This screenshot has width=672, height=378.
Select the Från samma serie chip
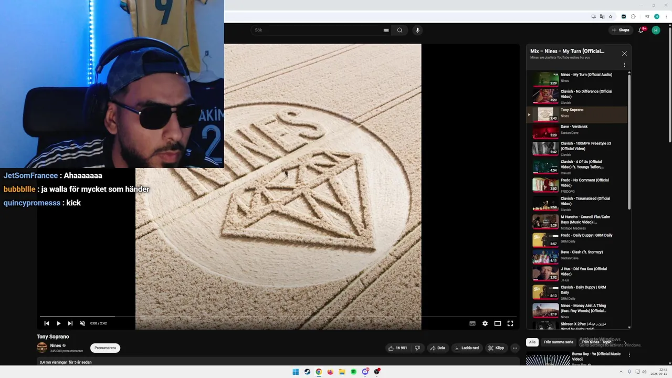558,342
